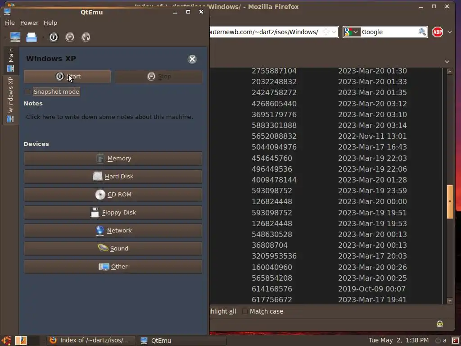Click the Firefox address bar URL text
461x346 pixels.
[x=264, y=32]
